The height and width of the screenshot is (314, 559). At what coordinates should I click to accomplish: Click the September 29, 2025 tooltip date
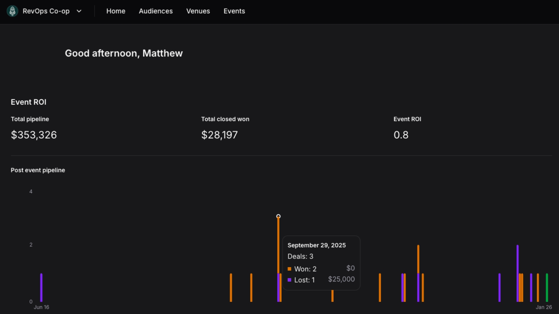click(317, 245)
